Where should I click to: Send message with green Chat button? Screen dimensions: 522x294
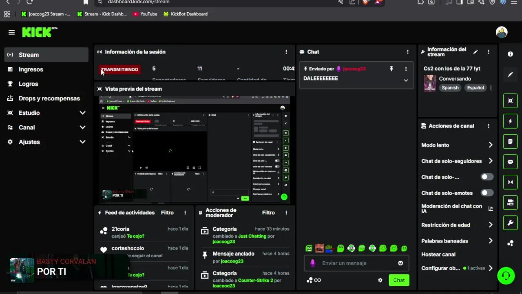pos(399,280)
